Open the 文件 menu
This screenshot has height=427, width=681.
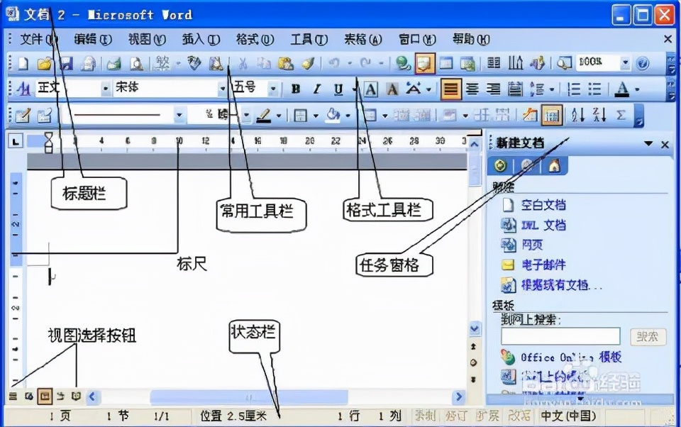(x=38, y=40)
